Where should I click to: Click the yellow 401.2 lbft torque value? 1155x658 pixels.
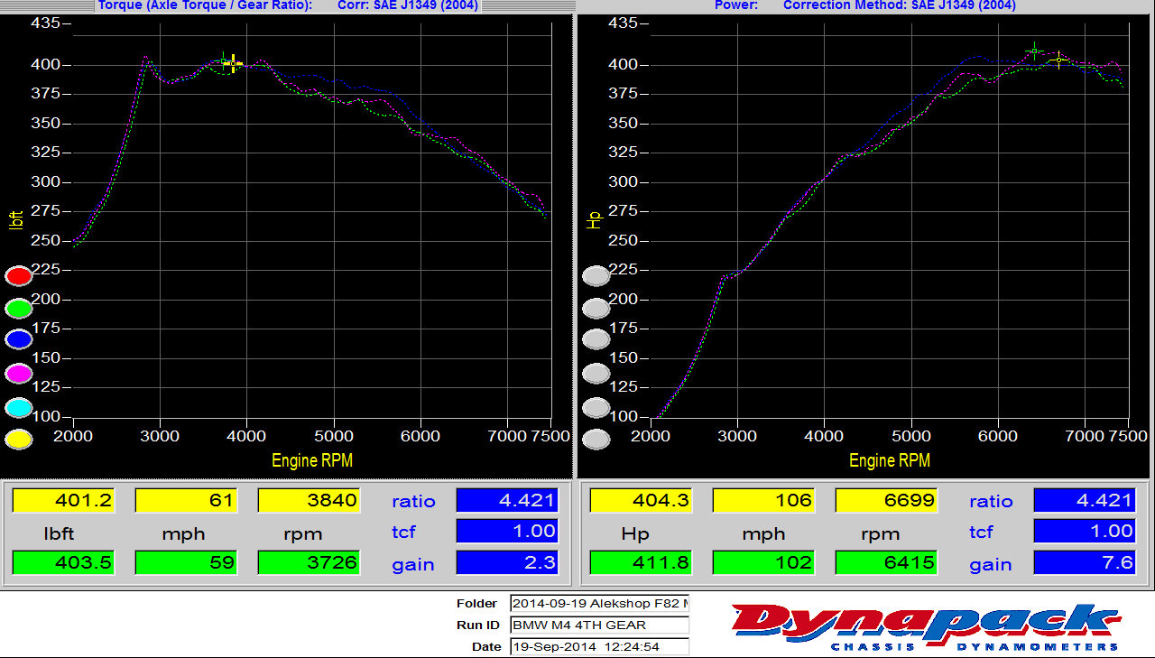click(x=64, y=500)
